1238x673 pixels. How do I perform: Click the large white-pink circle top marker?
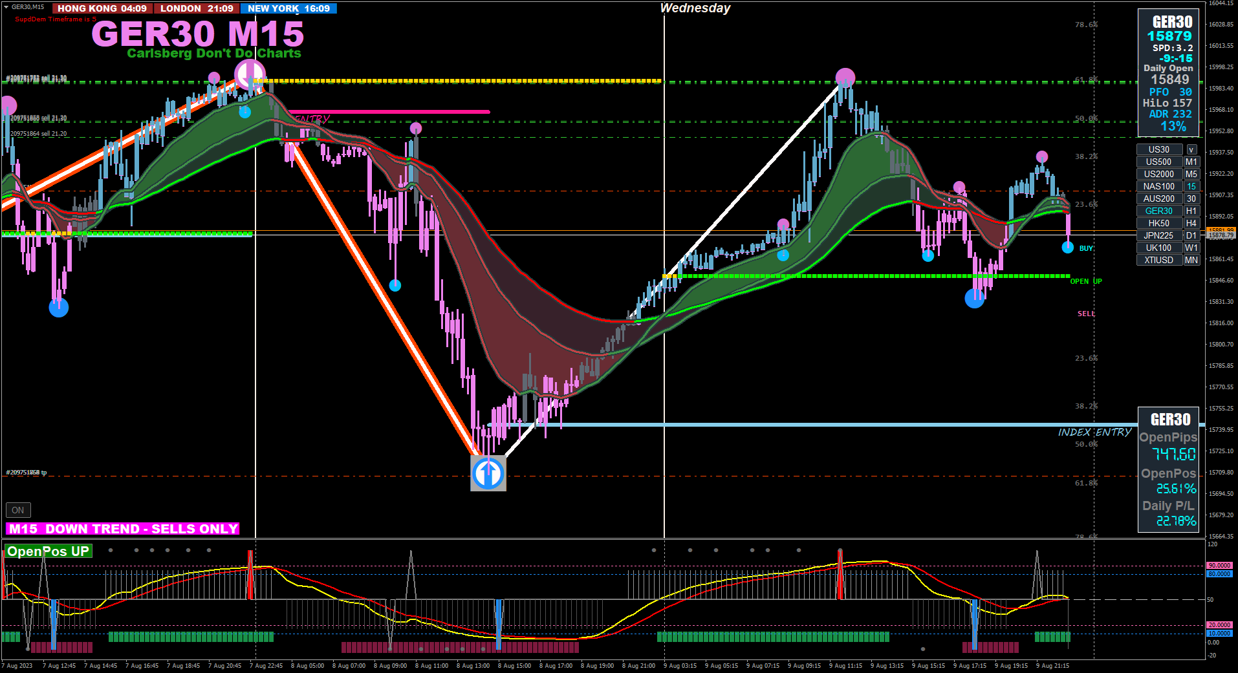point(249,74)
